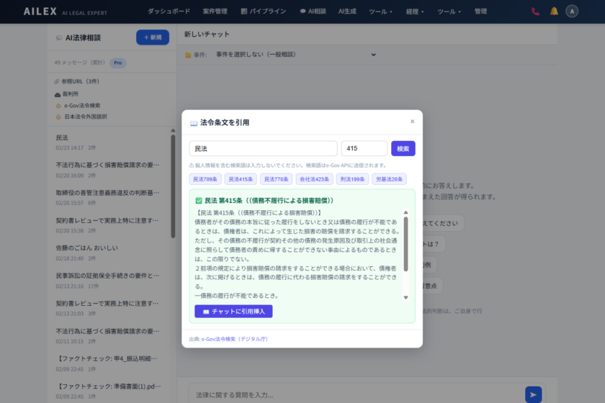Go to ダッシュボード menu item
The image size is (605, 403).
click(169, 12)
